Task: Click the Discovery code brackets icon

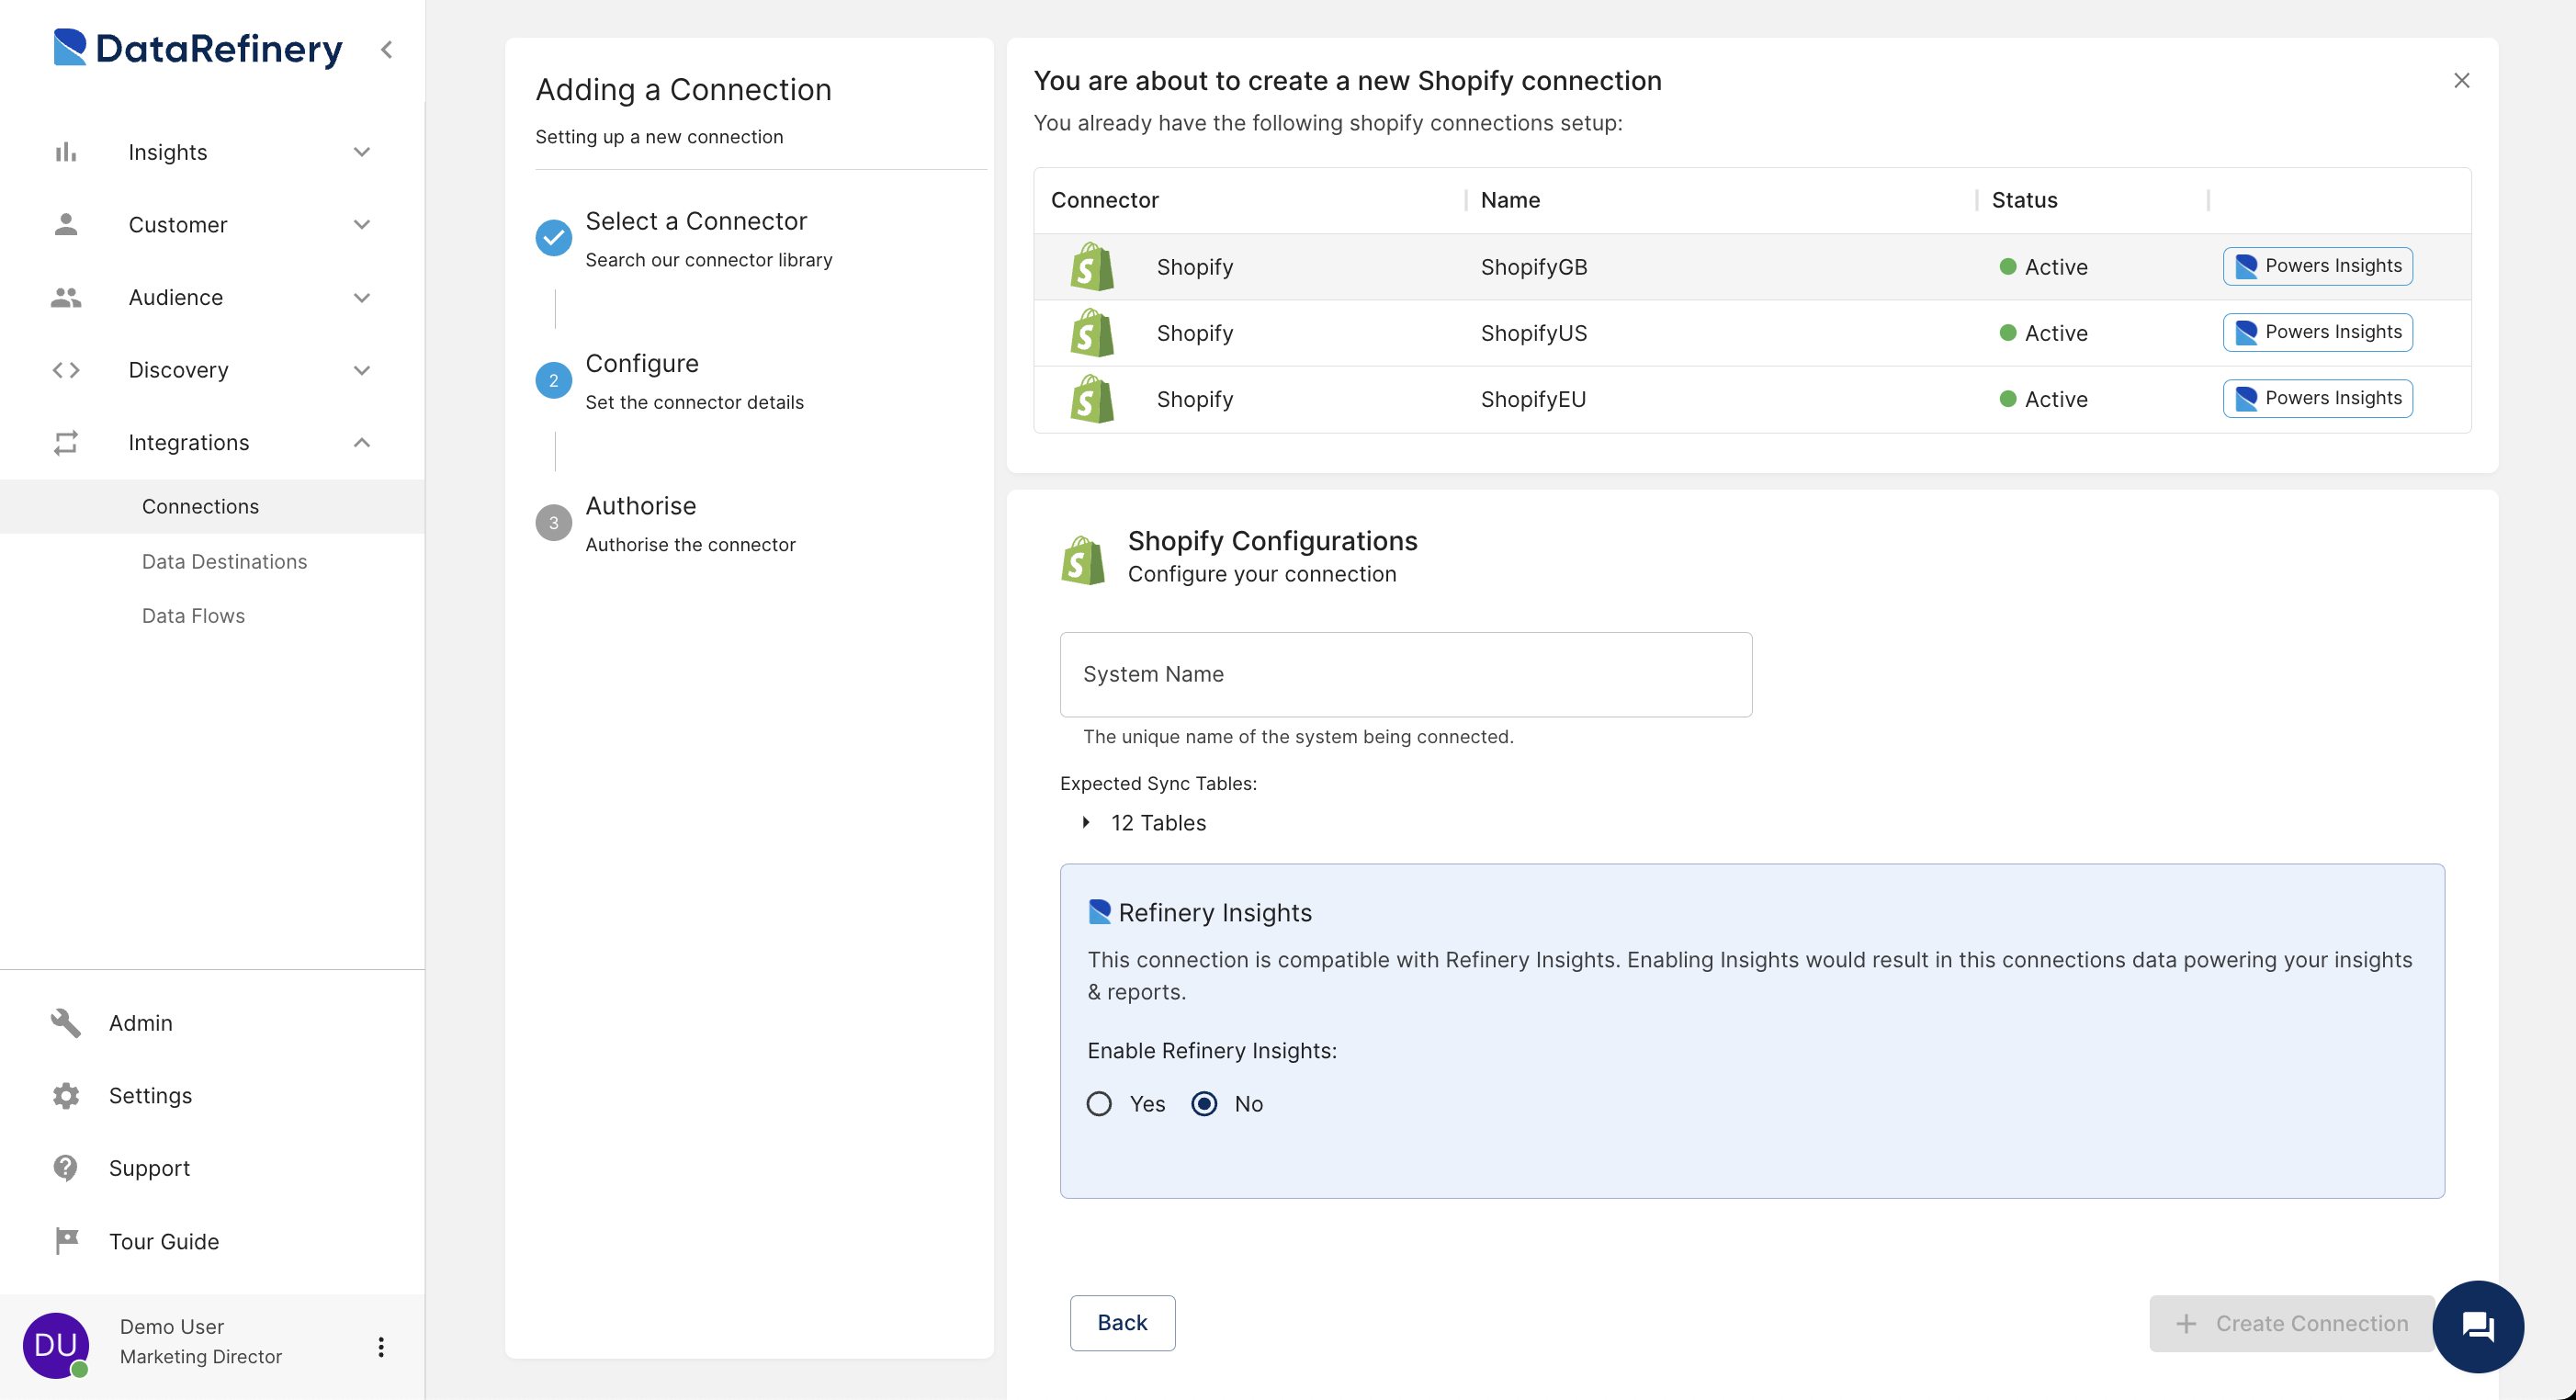Action: click(x=66, y=370)
